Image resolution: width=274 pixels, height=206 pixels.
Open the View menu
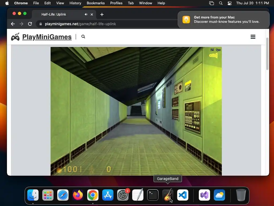[60, 3]
